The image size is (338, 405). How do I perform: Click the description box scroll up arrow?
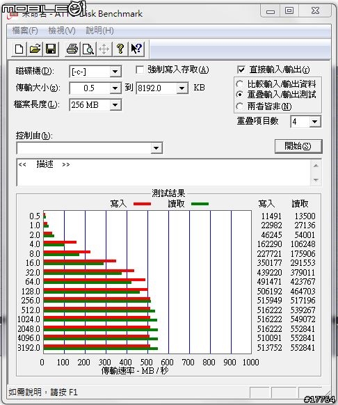[x=316, y=166]
